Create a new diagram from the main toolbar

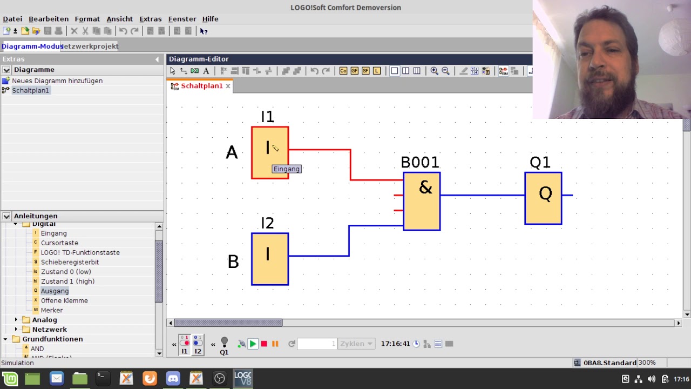tap(6, 31)
